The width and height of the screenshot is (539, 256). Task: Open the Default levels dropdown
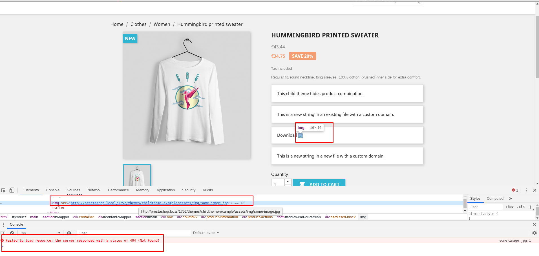point(206,233)
